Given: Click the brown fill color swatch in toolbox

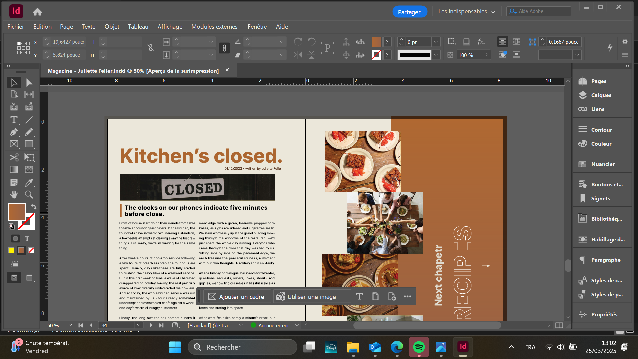Looking at the screenshot, I should pos(17,212).
